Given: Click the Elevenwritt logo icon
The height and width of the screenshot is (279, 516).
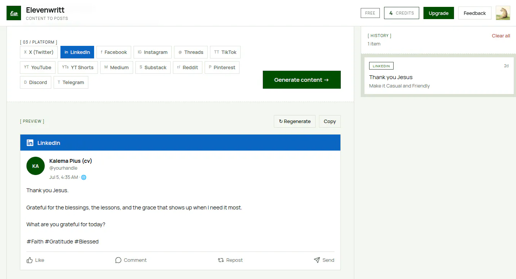Looking at the screenshot, I should click(x=14, y=13).
